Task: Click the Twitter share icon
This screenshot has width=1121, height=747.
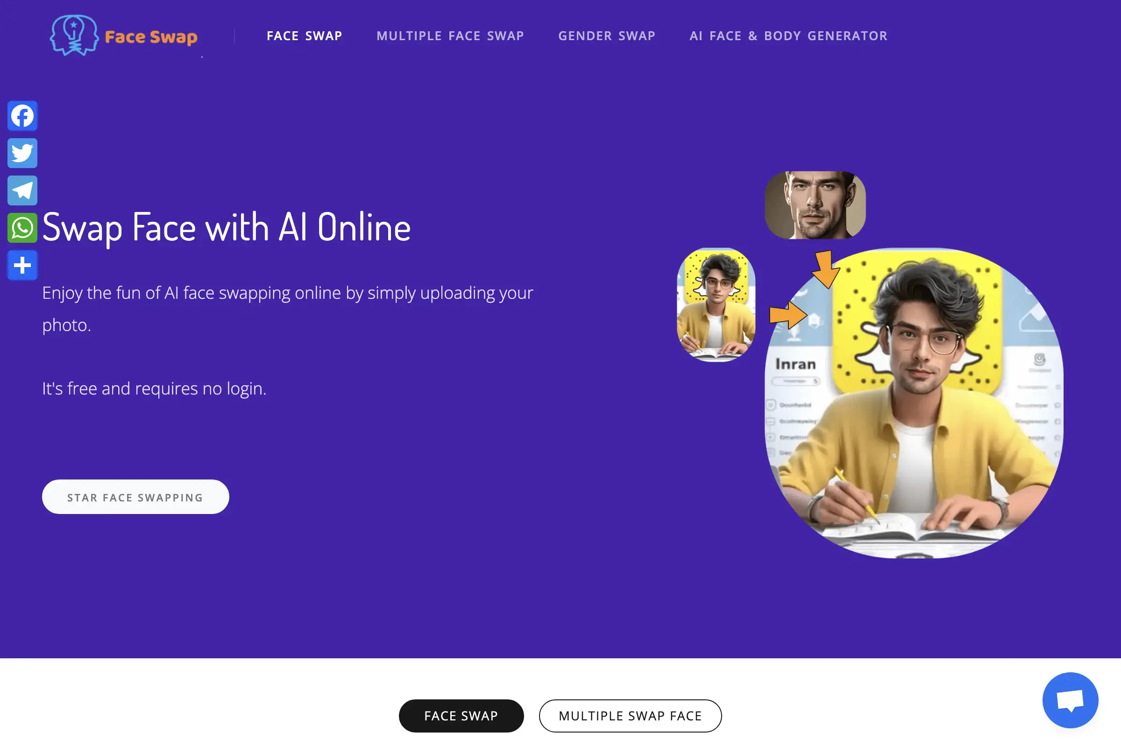Action: pyautogui.click(x=22, y=153)
